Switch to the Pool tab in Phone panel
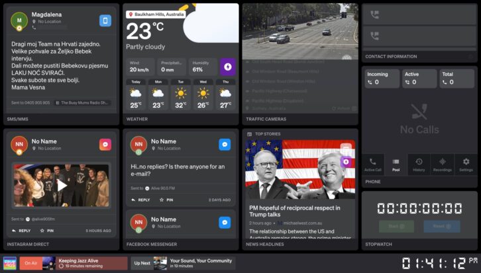 tap(396, 164)
